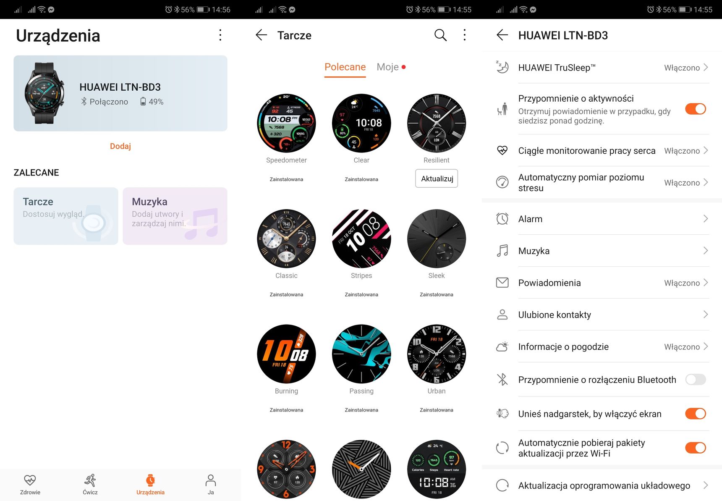
Task: Open Ulubione kontakty row chevron
Action: (705, 315)
